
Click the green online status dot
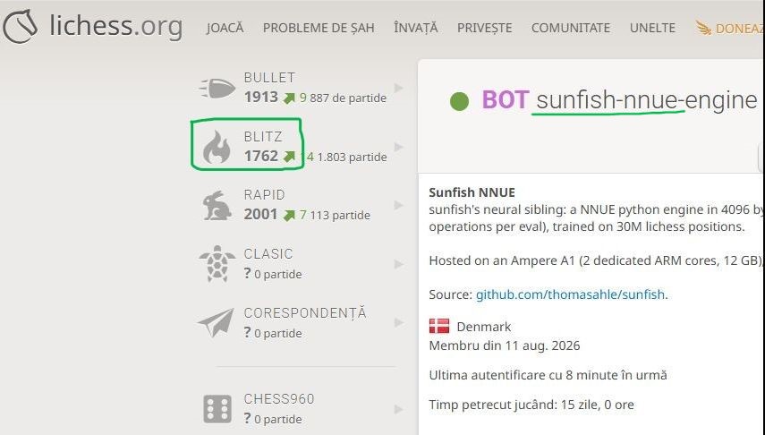tap(459, 101)
